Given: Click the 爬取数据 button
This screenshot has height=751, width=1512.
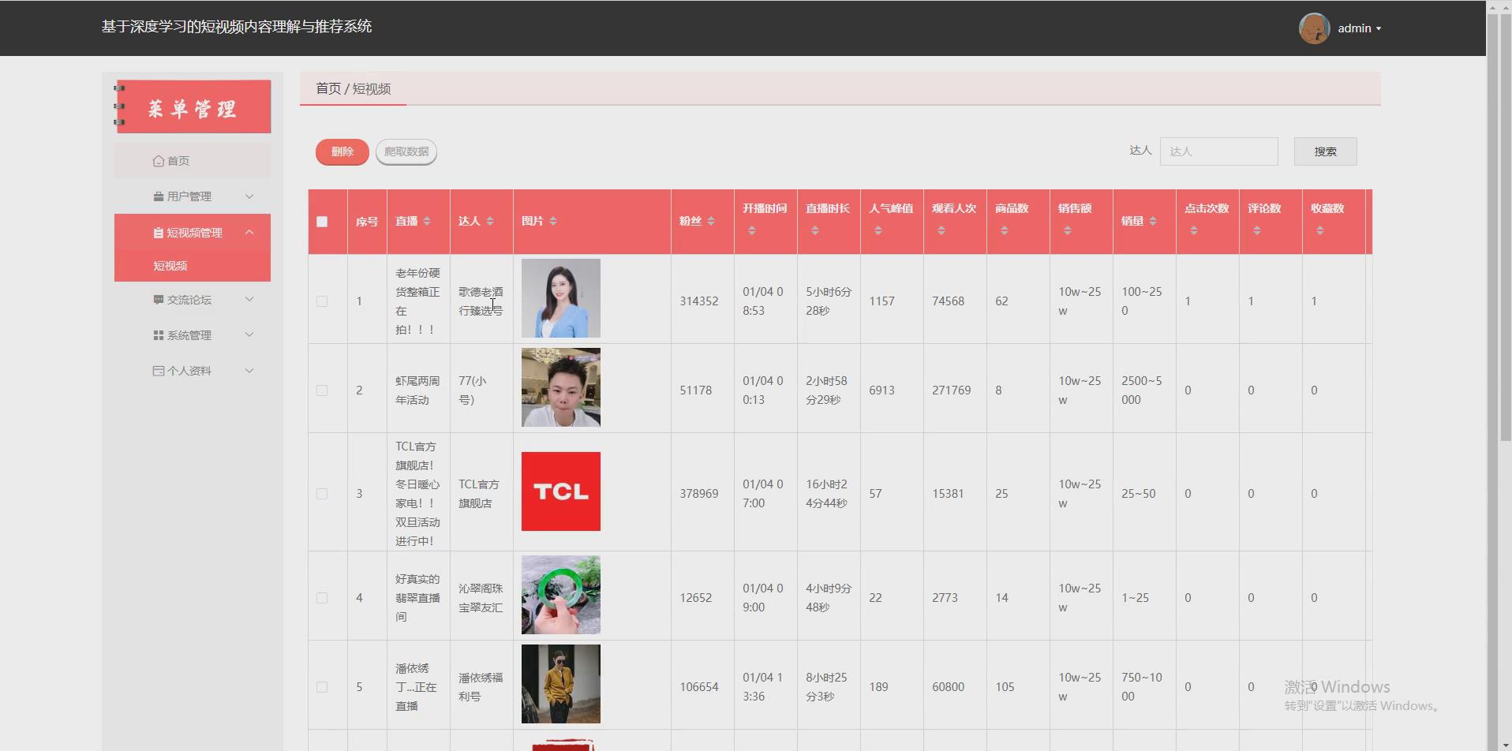Looking at the screenshot, I should (406, 151).
